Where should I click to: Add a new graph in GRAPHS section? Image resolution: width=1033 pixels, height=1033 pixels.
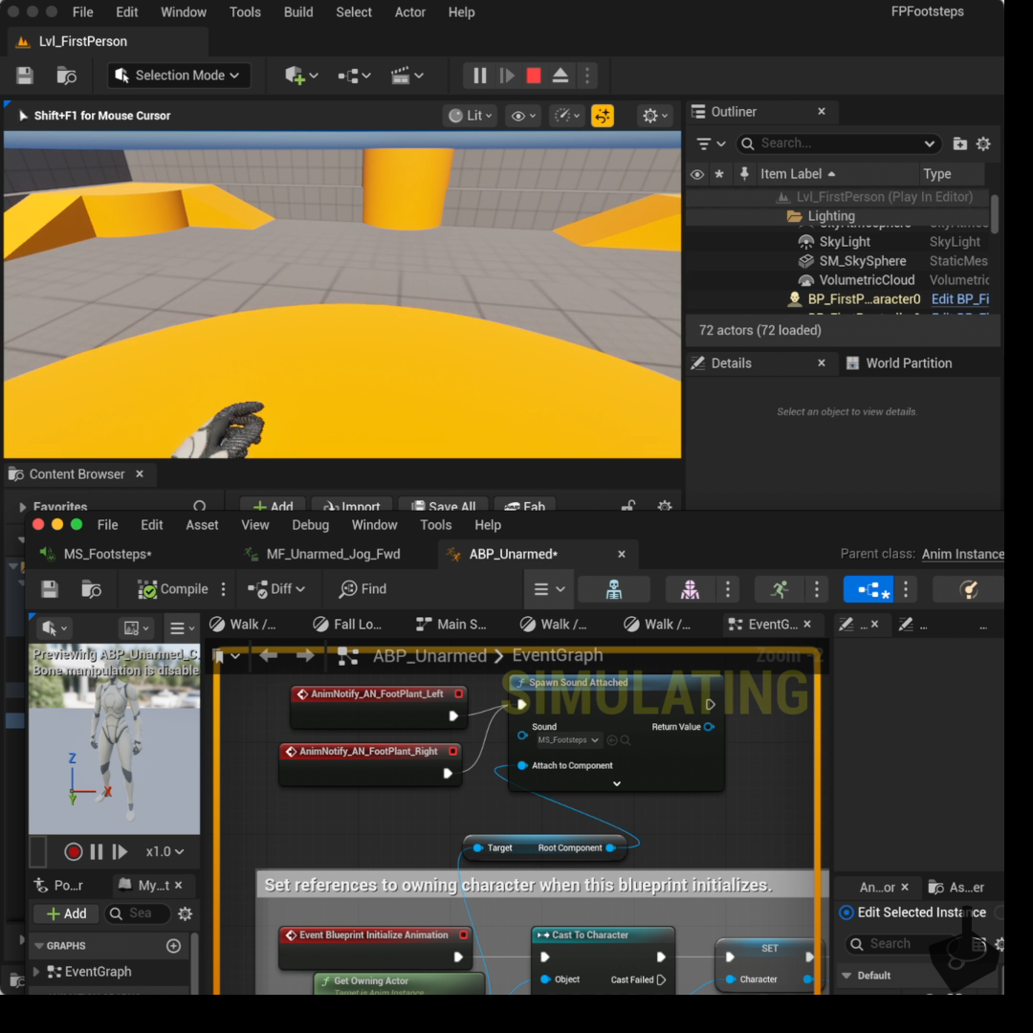pos(173,946)
